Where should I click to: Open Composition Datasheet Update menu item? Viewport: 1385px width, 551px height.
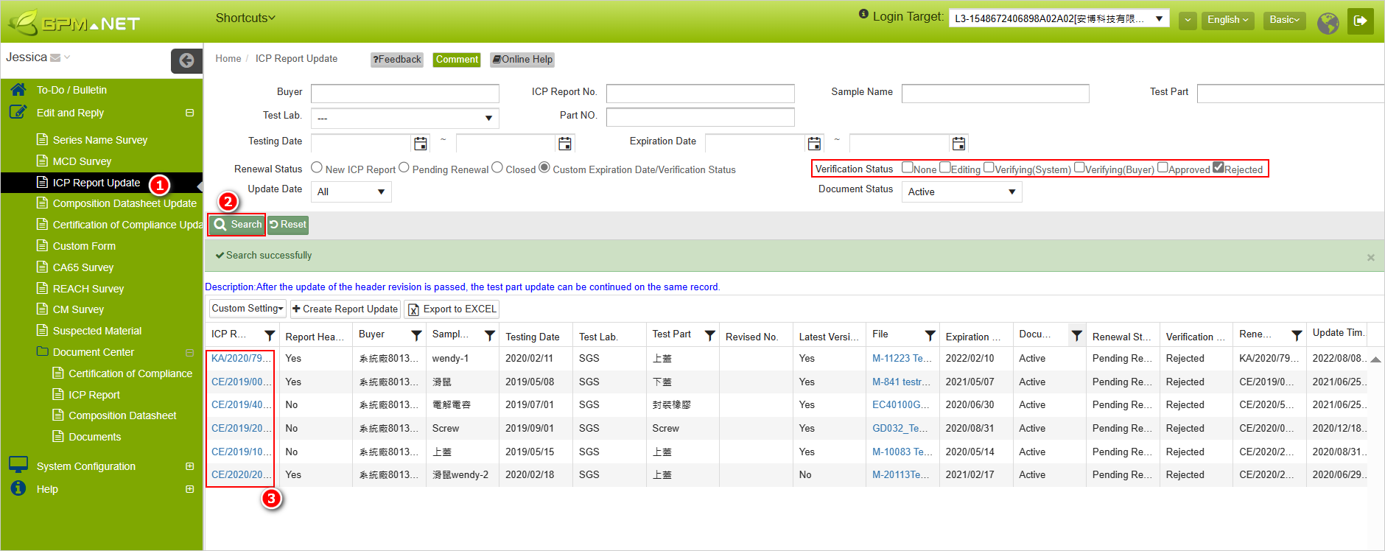(125, 203)
